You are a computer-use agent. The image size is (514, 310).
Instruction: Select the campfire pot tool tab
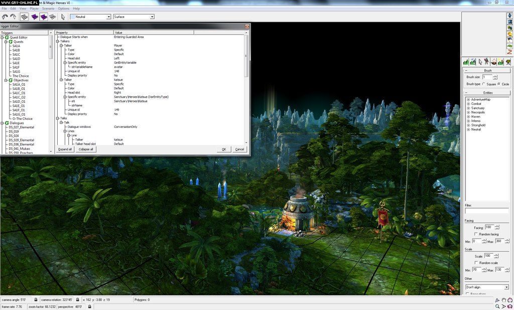coord(494,62)
